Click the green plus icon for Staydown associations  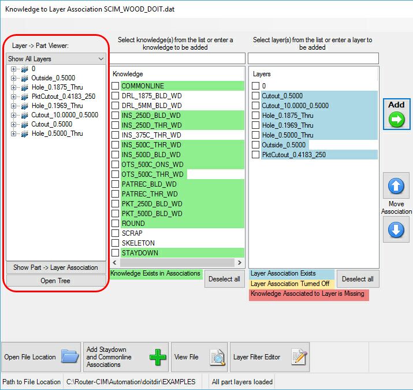tap(158, 357)
